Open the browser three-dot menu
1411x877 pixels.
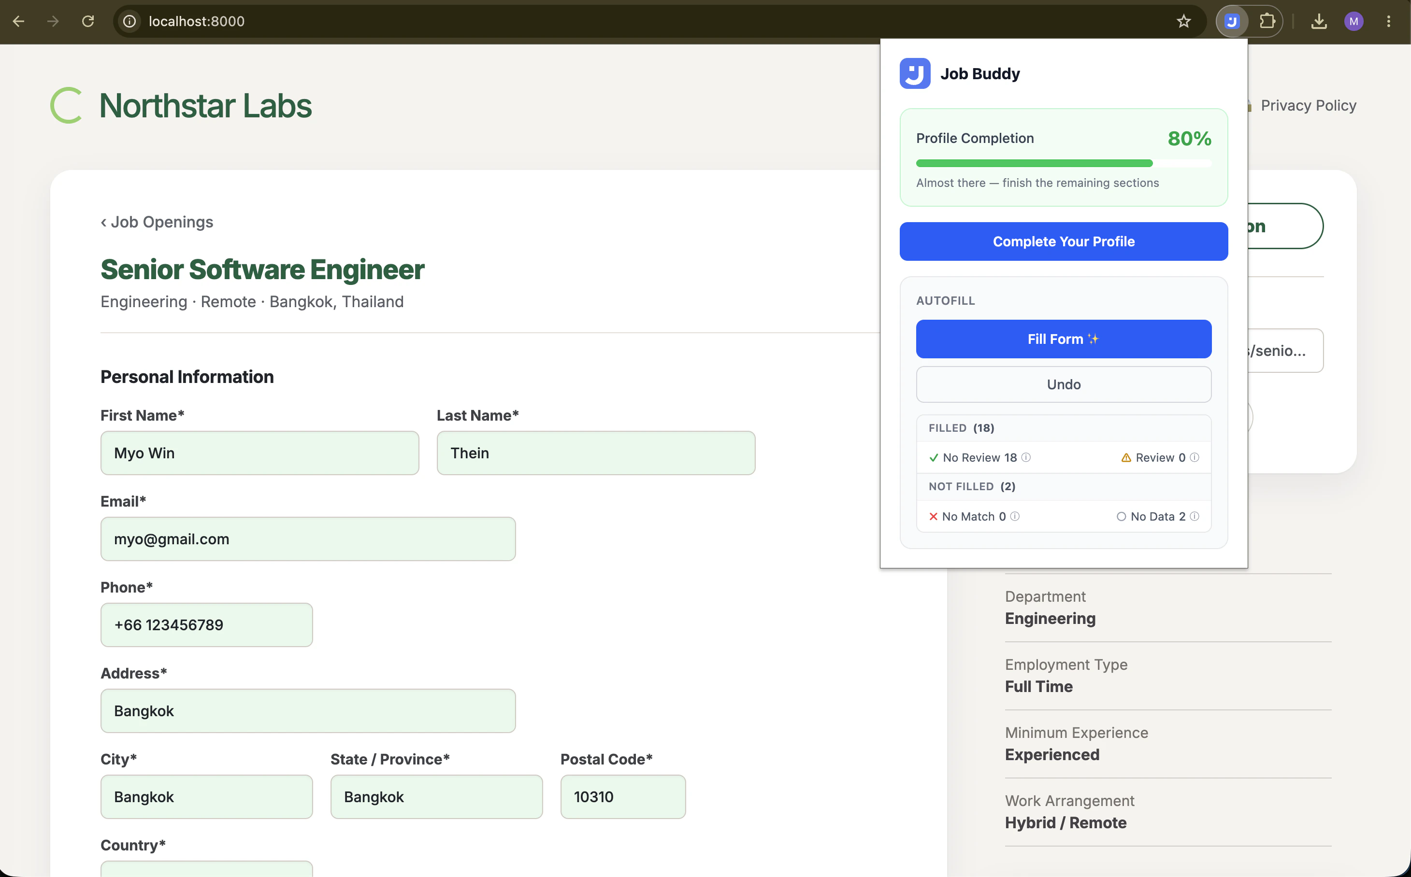[1388, 21]
